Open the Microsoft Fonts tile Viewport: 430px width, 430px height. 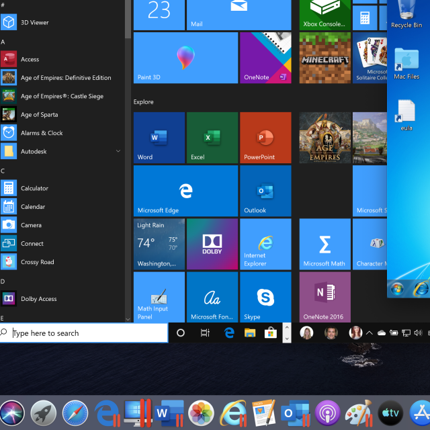coord(212,297)
